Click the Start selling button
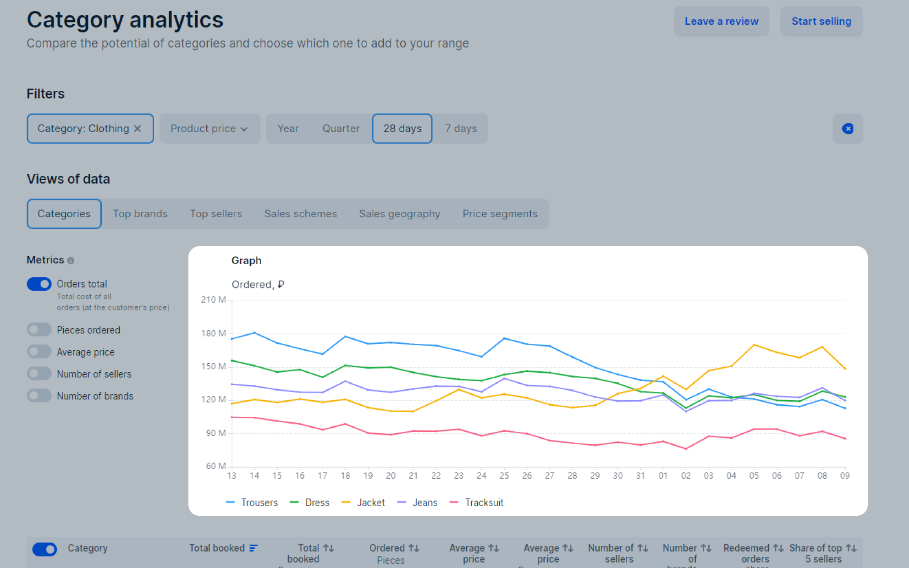Image resolution: width=909 pixels, height=568 pixels. click(821, 21)
